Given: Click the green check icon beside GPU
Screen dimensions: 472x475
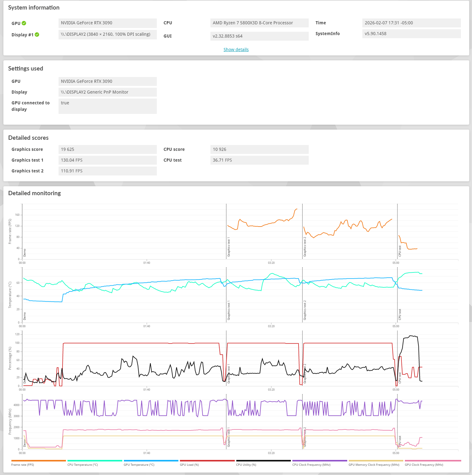Looking at the screenshot, I should [24, 23].
